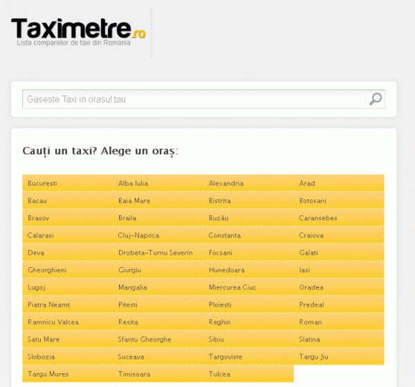
Task: Open Drobeta-Turnu Severin taxi companies
Action: click(x=155, y=253)
